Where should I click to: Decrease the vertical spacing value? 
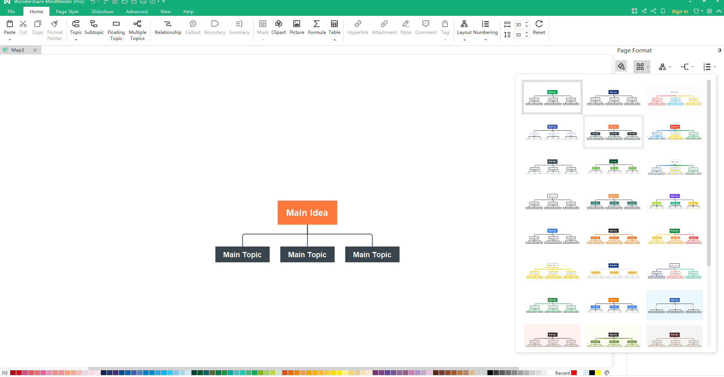pos(527,37)
